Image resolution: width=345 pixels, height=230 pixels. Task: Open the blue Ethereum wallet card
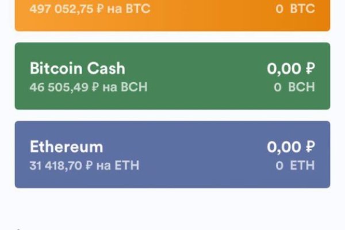[172, 154]
